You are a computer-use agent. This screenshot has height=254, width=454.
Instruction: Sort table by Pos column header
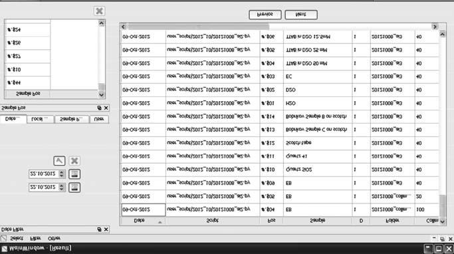(271, 221)
